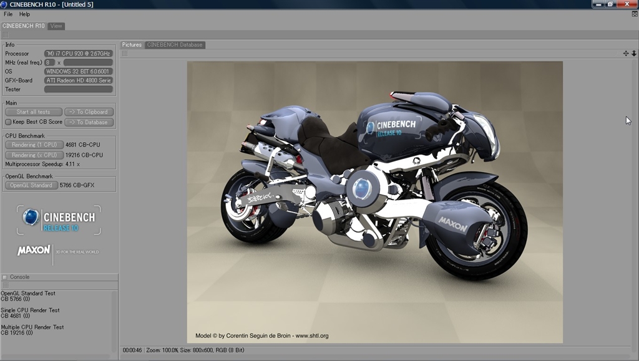Click the empty MHz multiplier field

[x=88, y=62]
